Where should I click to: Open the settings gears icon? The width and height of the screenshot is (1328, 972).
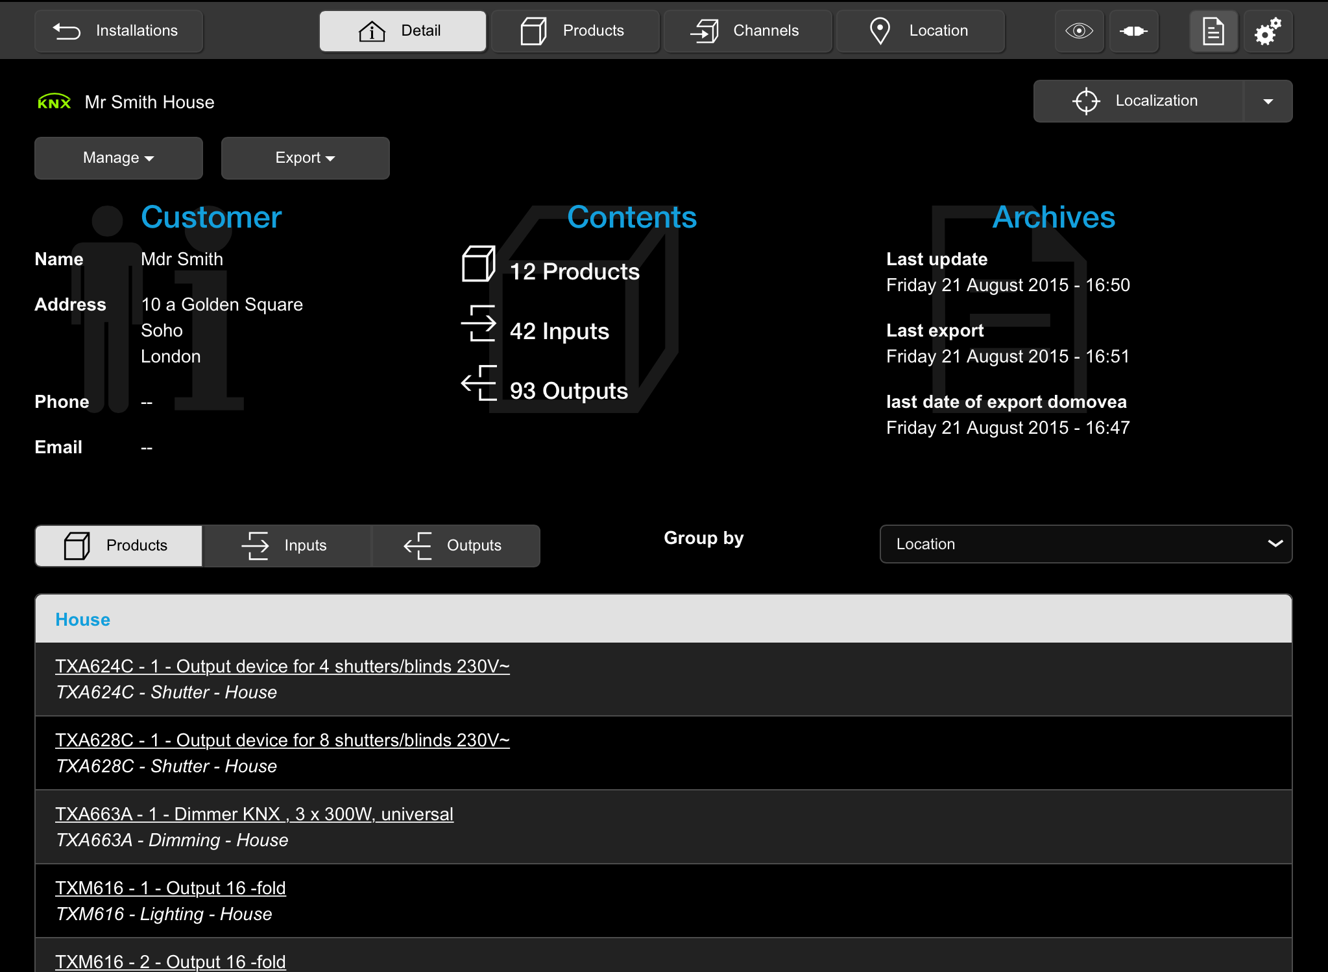[x=1268, y=30]
